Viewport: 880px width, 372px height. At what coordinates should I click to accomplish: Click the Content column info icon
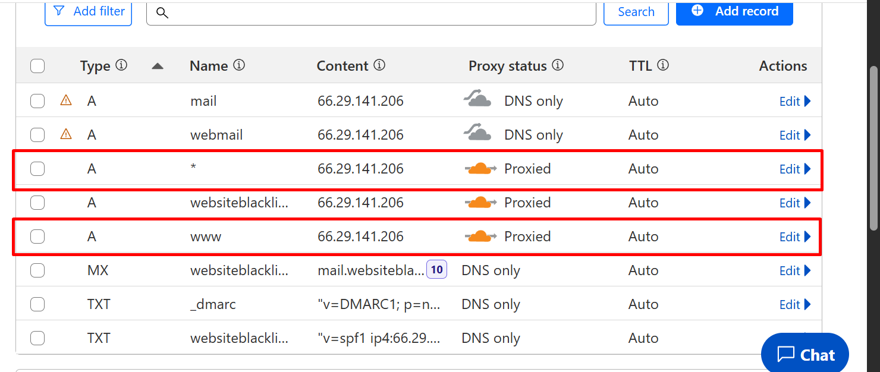379,65
